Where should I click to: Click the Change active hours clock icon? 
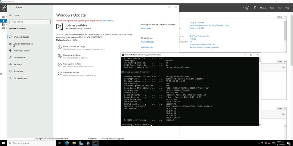(x=60, y=56)
